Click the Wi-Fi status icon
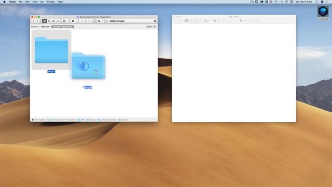 click(286, 2)
